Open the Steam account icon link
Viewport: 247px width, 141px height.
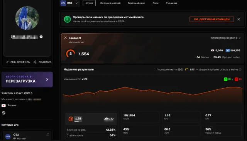[x=3, y=113]
